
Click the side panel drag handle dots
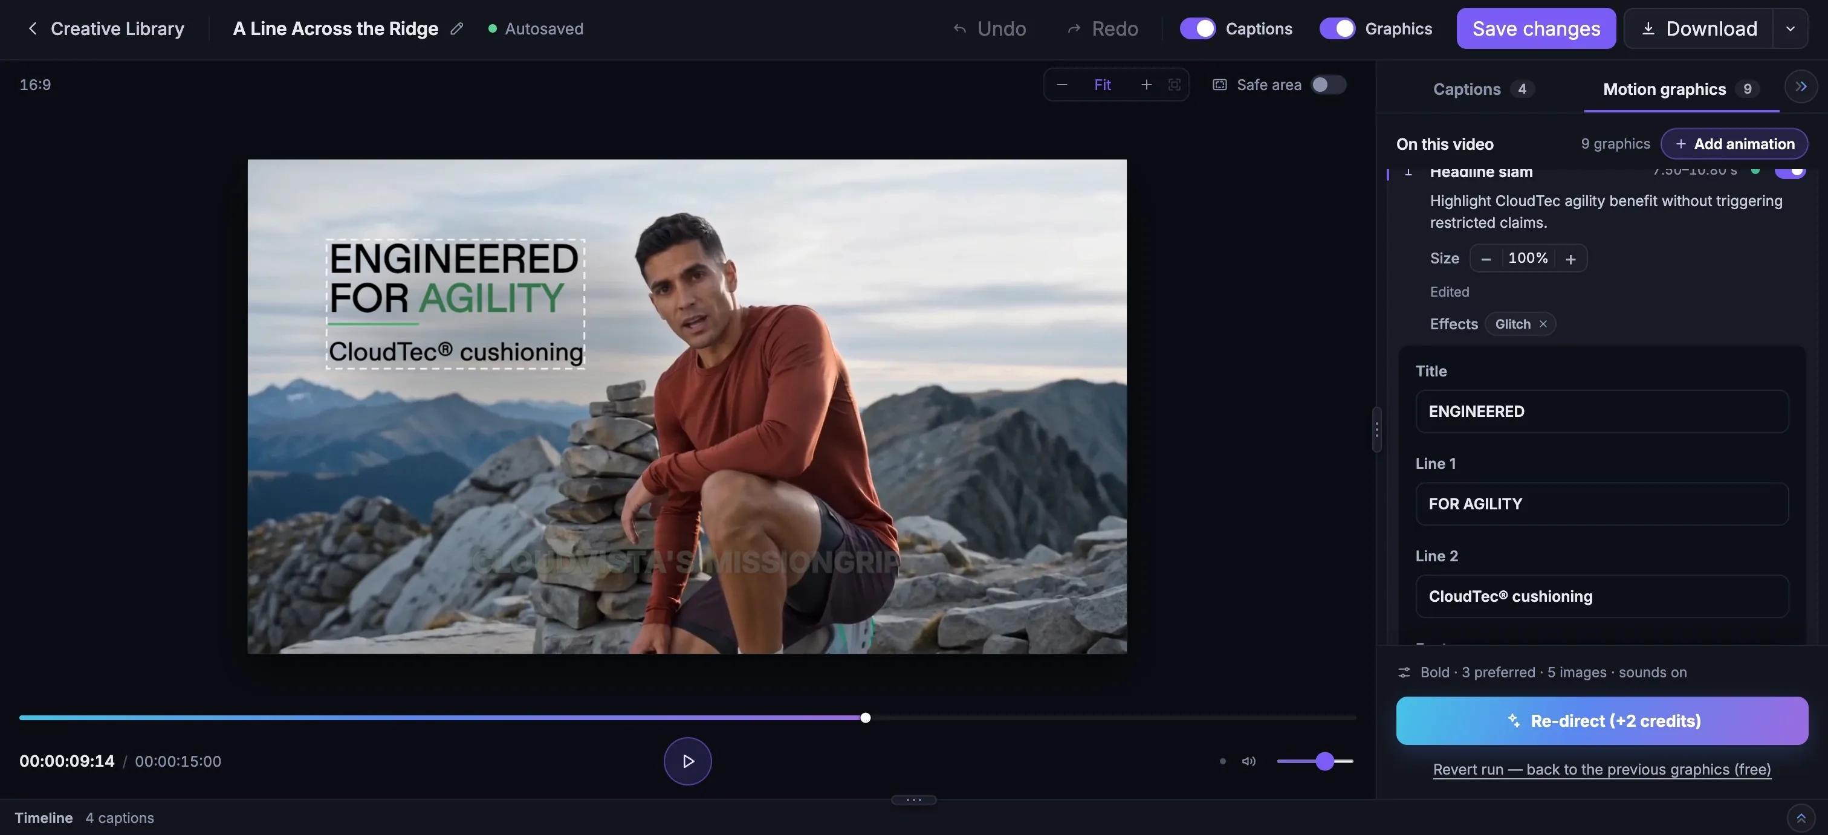(x=1376, y=429)
